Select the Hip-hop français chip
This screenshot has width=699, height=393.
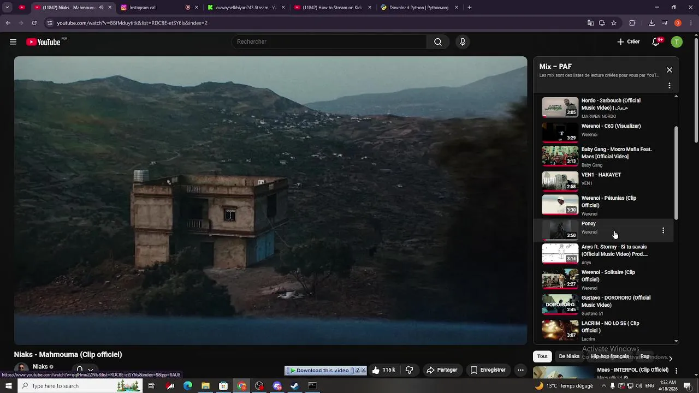point(610,356)
